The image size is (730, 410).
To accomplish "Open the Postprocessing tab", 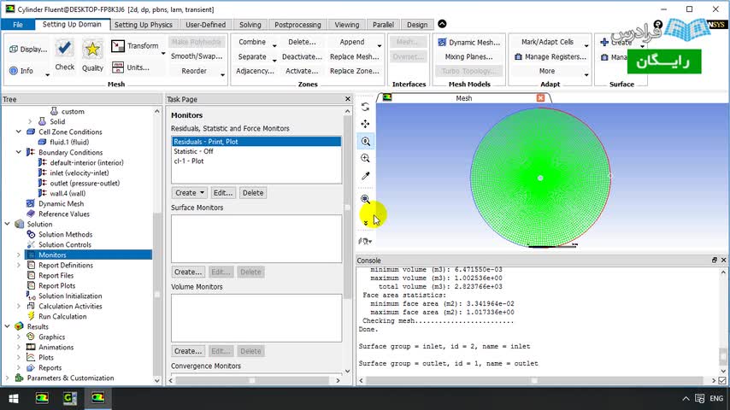I will (297, 25).
